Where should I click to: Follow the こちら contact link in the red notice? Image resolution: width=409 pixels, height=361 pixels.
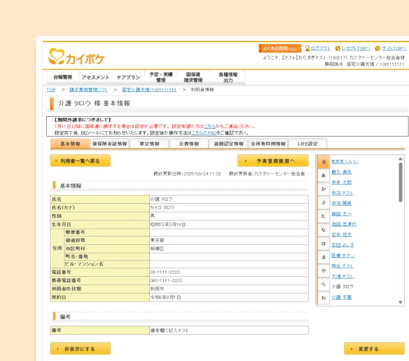[210, 126]
